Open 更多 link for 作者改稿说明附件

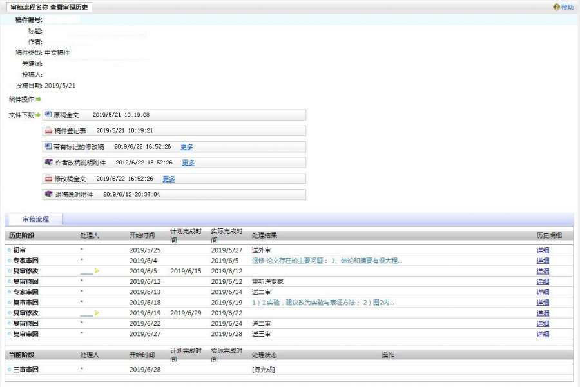[188, 163]
